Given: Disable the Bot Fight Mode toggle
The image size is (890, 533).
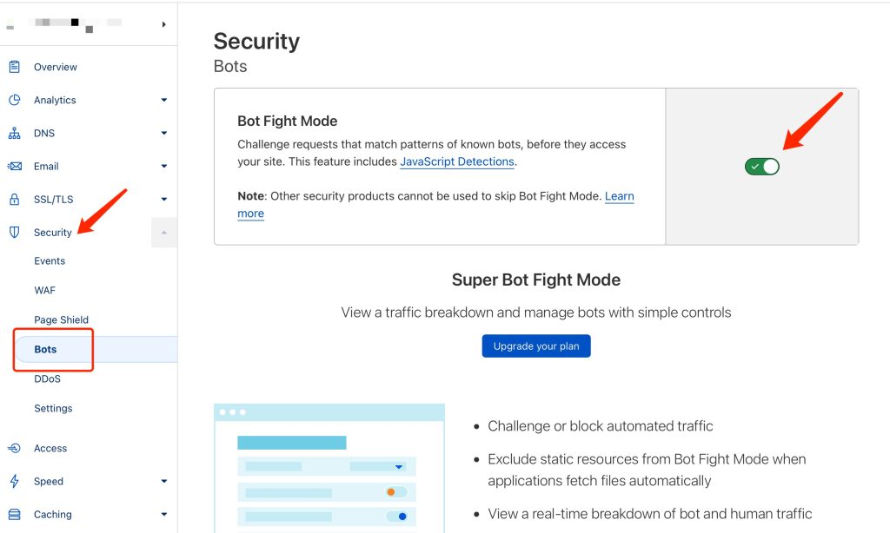Looking at the screenshot, I should click(x=762, y=167).
